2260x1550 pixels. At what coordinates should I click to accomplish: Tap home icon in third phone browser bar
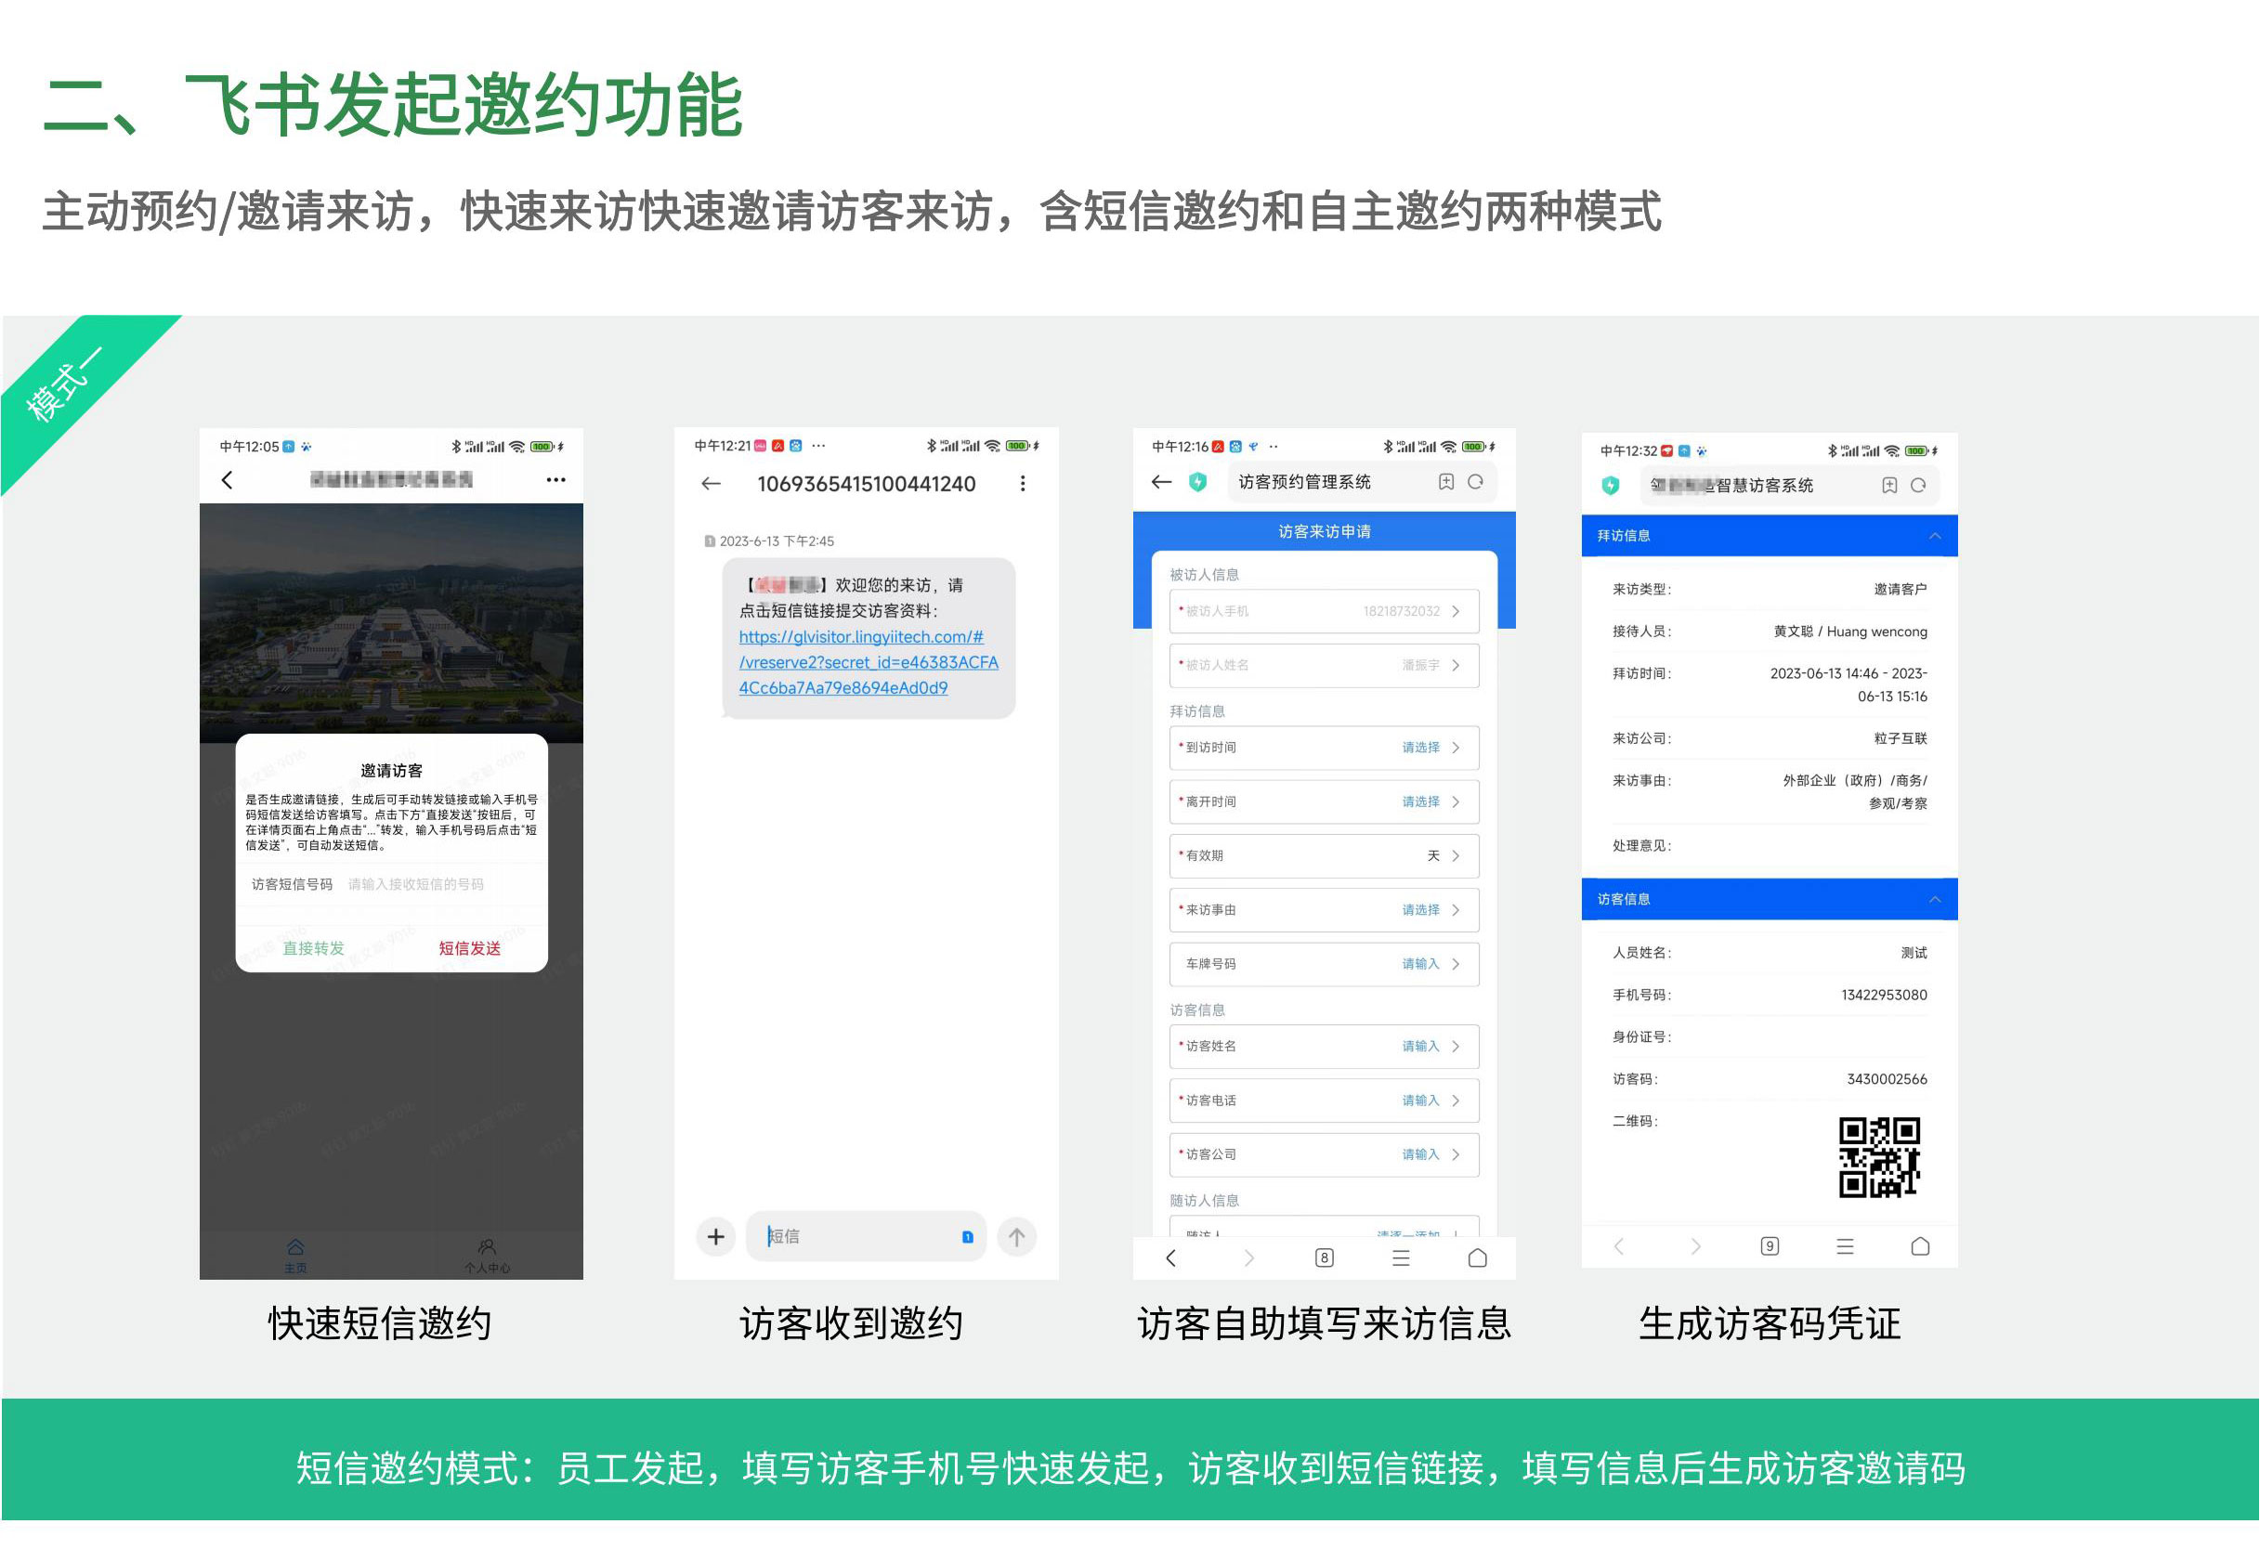[1477, 1258]
